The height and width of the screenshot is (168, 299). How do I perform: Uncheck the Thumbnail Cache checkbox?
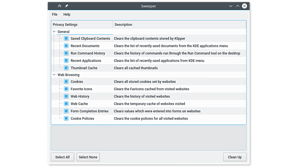[x=66, y=68]
